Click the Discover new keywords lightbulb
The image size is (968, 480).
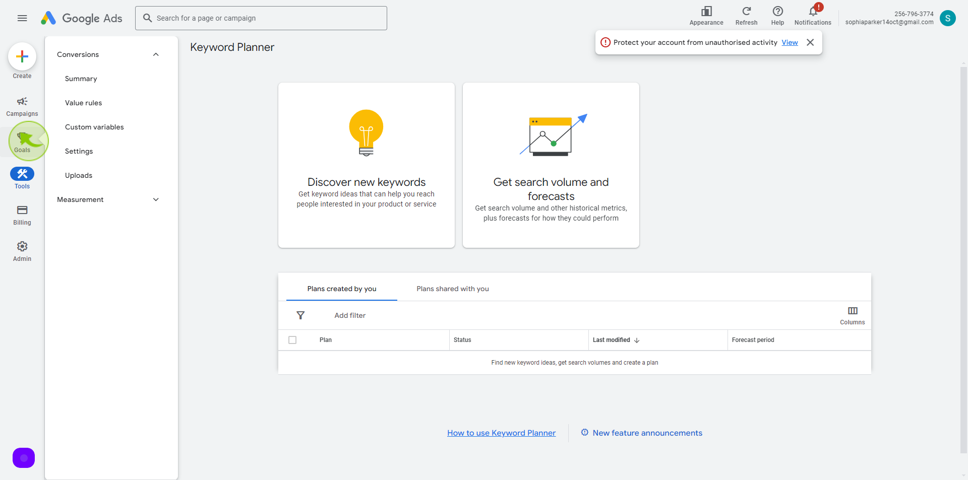[367, 133]
